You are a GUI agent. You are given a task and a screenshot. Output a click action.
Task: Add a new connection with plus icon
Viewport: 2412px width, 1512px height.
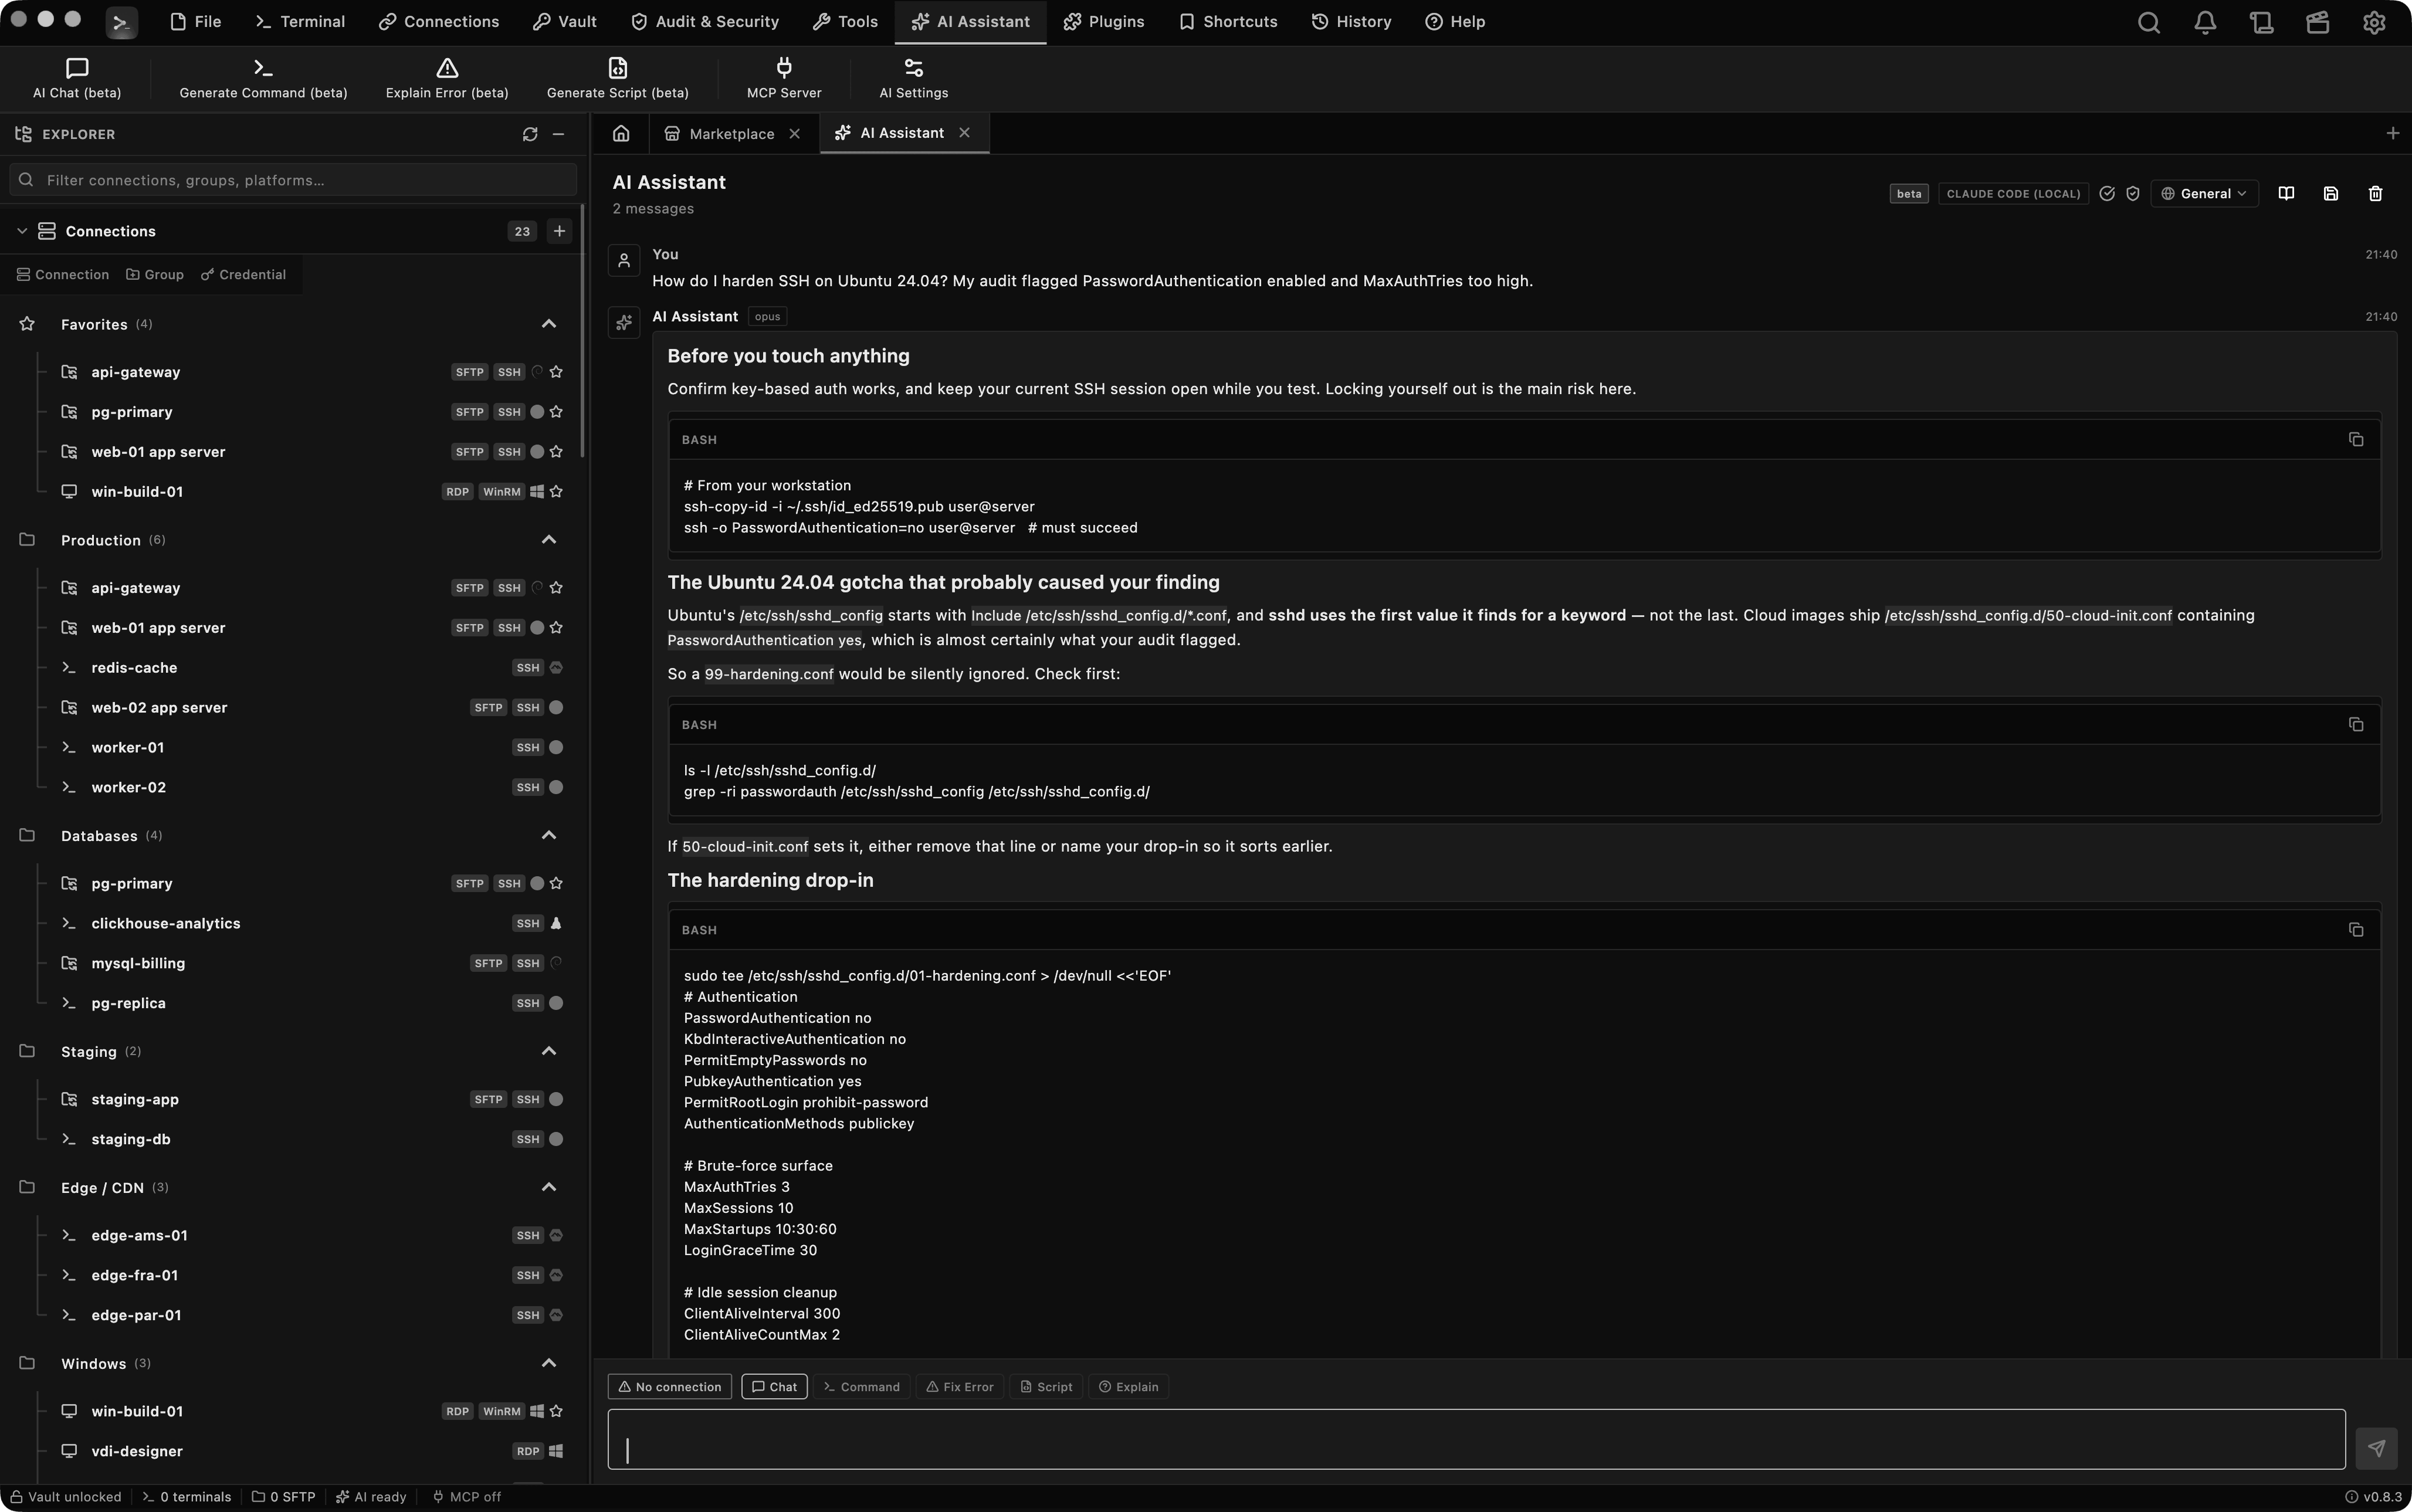click(x=559, y=231)
